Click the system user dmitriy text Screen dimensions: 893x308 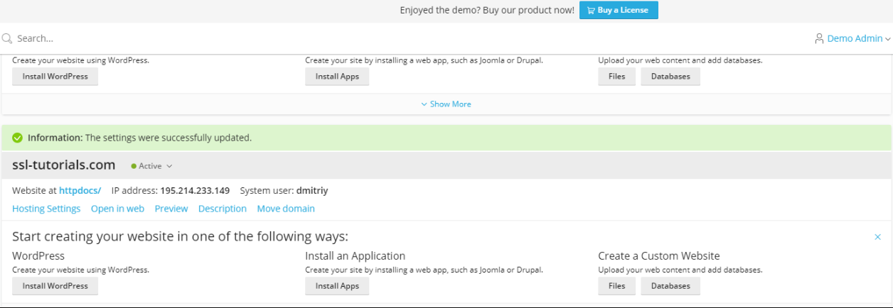point(313,190)
